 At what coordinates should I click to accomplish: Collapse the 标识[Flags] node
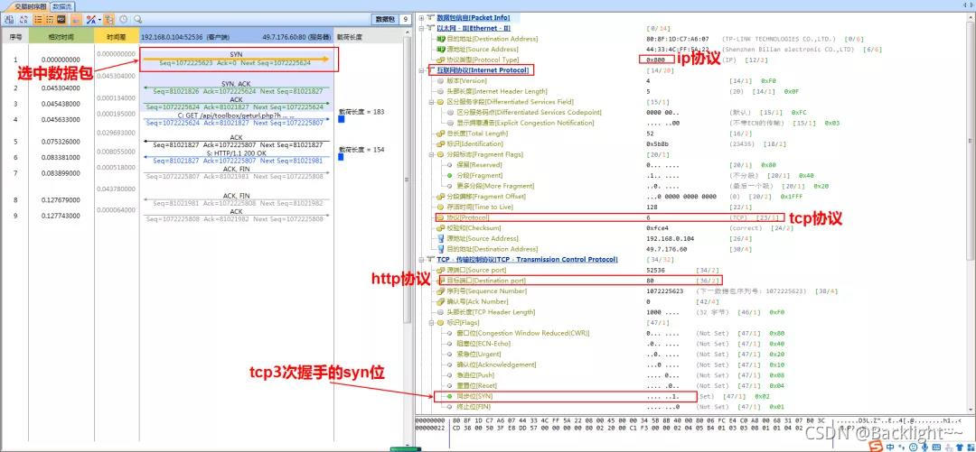[x=432, y=322]
